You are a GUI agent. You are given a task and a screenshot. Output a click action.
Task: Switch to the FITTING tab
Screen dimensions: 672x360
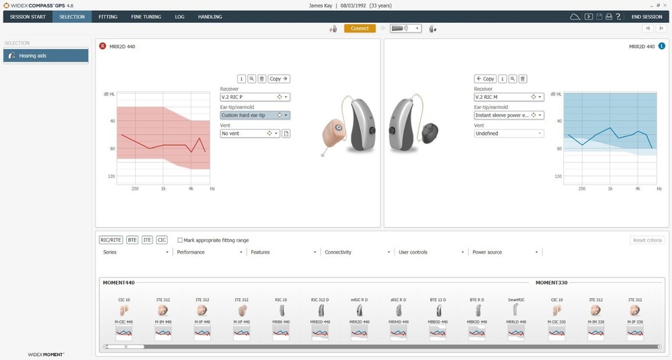(x=108, y=17)
